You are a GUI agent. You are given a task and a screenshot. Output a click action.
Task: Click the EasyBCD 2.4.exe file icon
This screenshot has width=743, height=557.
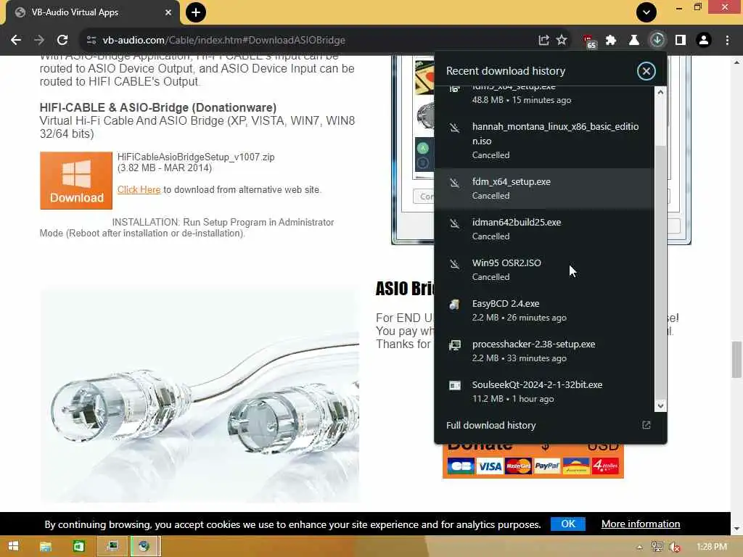point(454,304)
